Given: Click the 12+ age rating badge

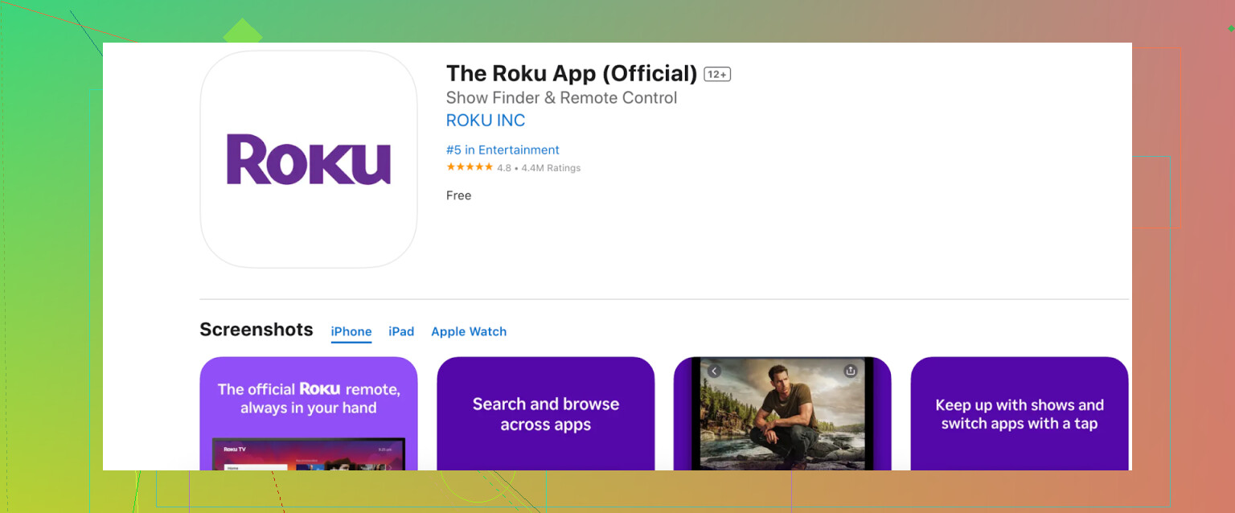Looking at the screenshot, I should pyautogui.click(x=717, y=74).
